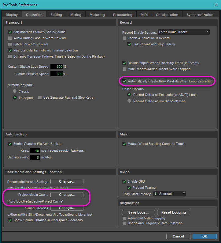
Task: Choose Record Online at Insertion/Selection
Action: pyautogui.click(x=129, y=101)
